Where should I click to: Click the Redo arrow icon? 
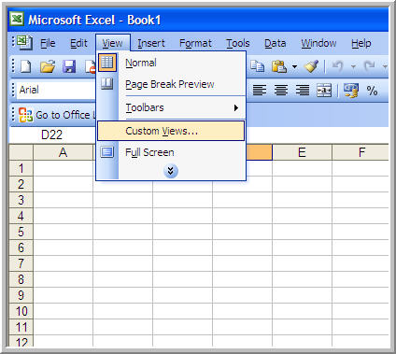(370, 66)
